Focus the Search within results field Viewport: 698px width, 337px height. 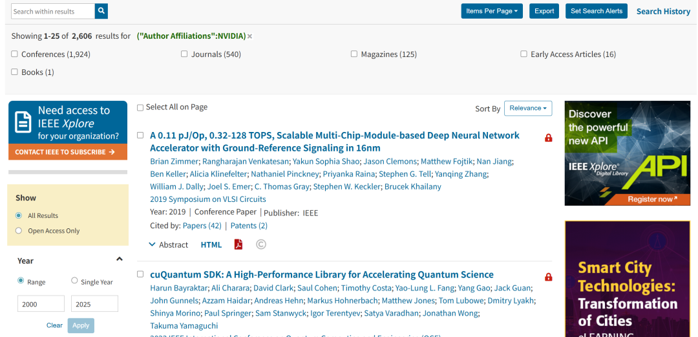[x=53, y=11]
